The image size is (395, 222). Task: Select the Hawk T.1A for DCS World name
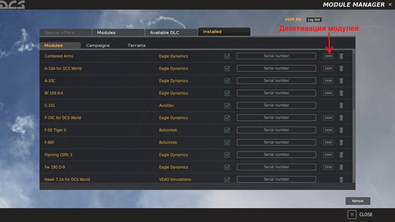[x=67, y=179]
